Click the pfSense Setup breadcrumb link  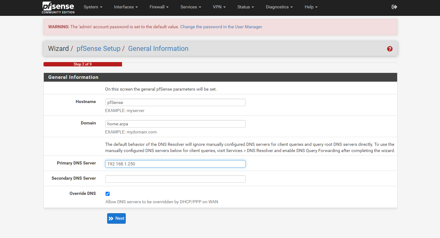pos(98,49)
